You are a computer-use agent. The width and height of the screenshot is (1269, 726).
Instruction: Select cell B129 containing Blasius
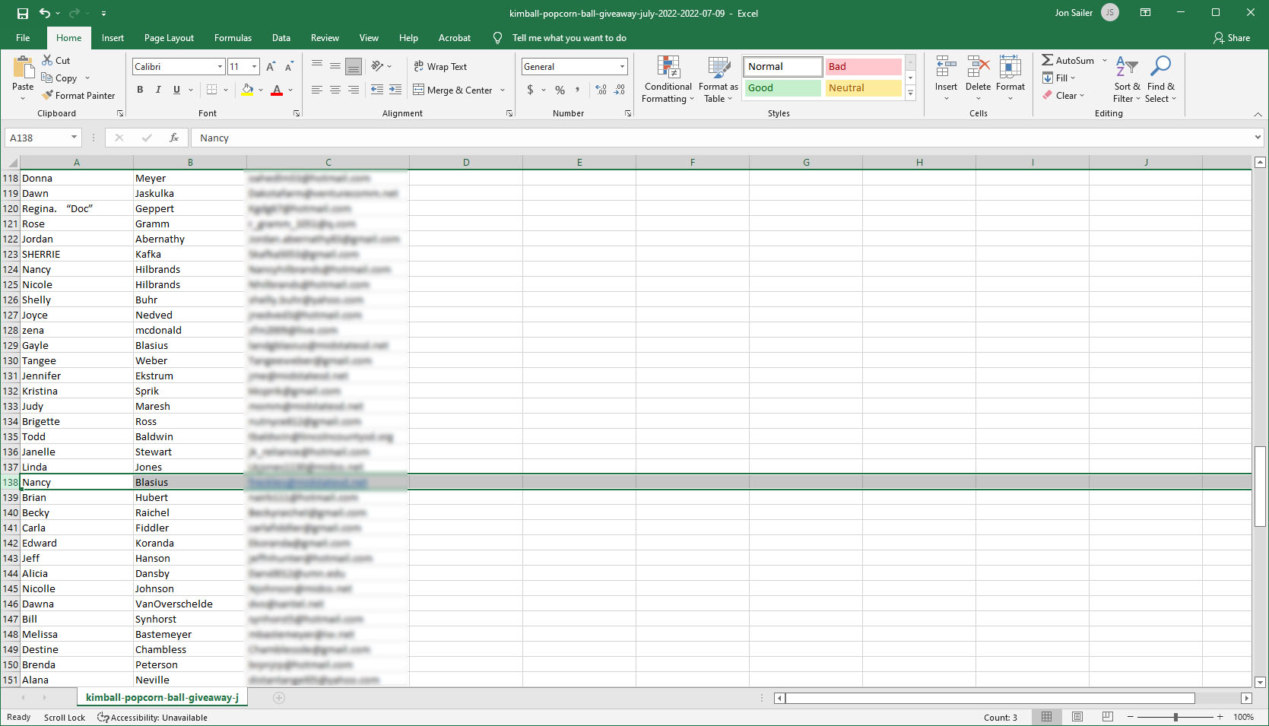tap(189, 345)
